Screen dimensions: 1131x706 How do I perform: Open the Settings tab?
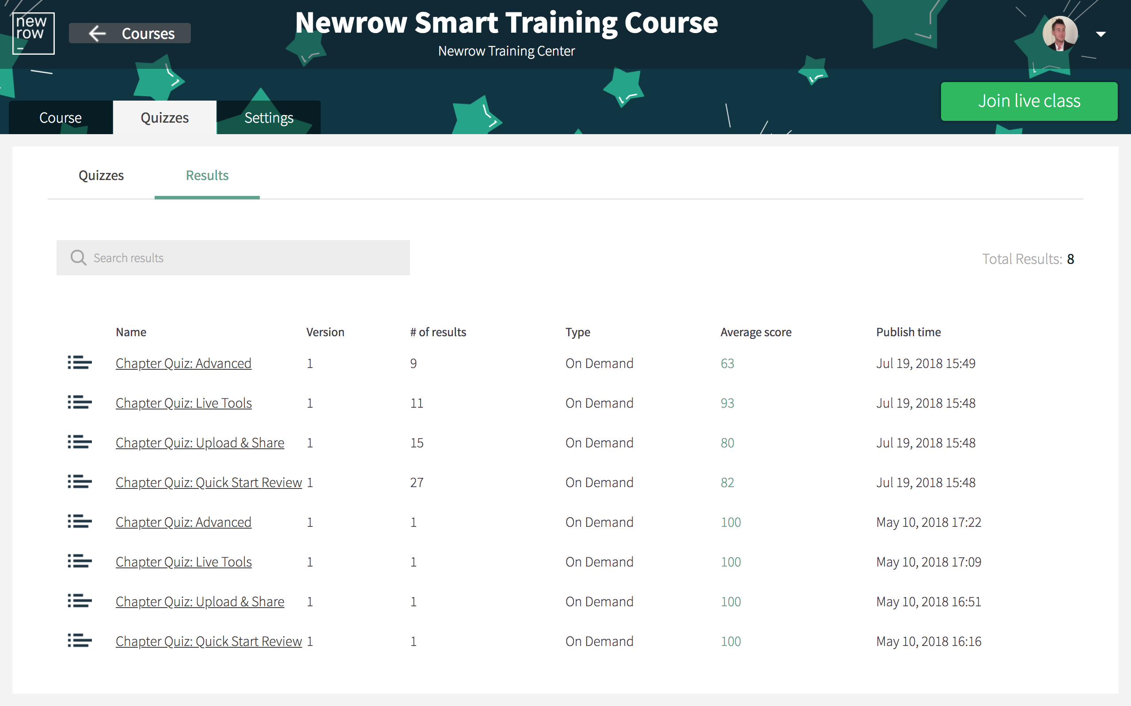click(269, 118)
